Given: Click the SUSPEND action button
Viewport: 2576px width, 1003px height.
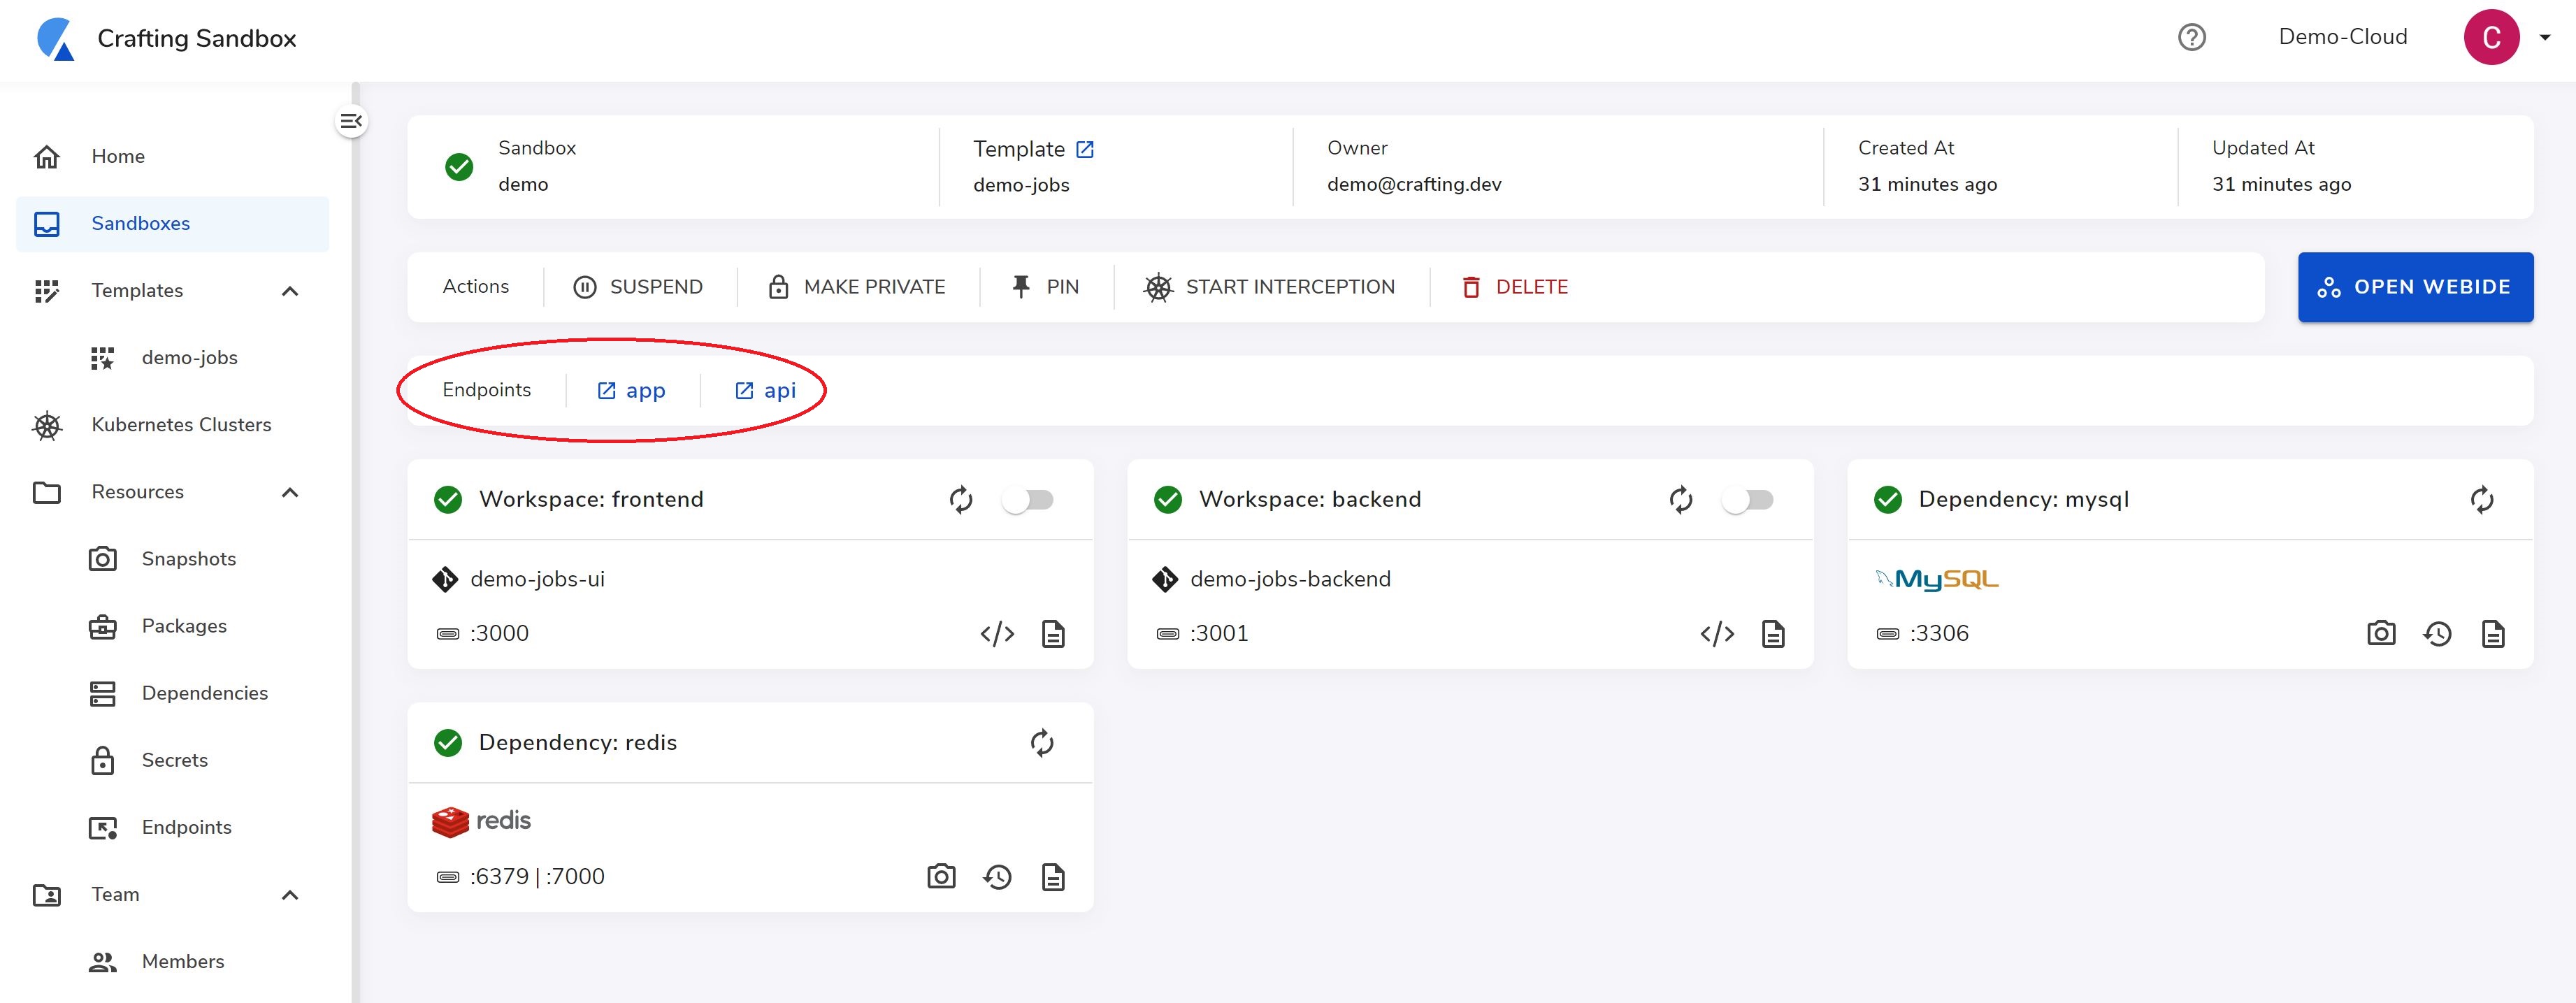Looking at the screenshot, I should 638,287.
